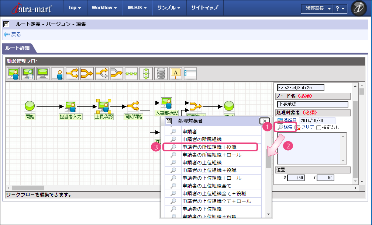Toggle the 指定なし checkbox

318,128
